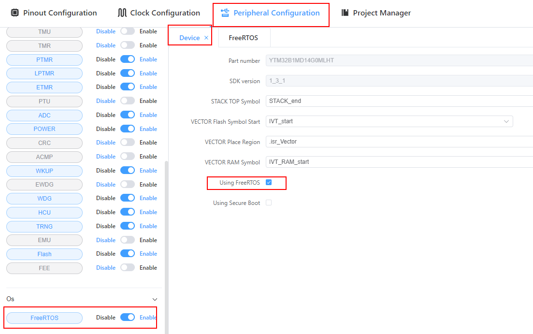Turn on the EMU switch
533x334 pixels.
[x=128, y=240]
